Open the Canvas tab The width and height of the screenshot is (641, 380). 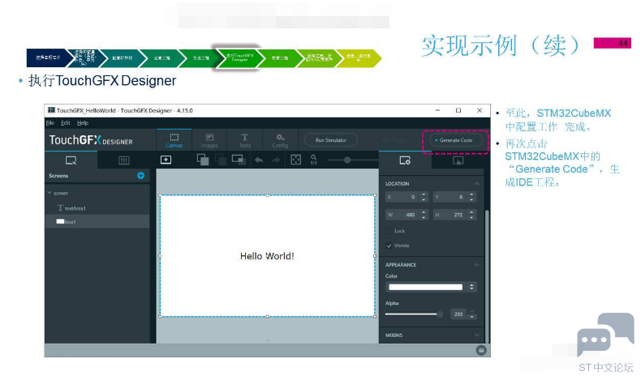pos(174,140)
